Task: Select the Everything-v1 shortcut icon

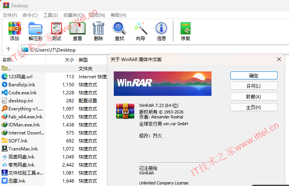Action: [x=5, y=108]
